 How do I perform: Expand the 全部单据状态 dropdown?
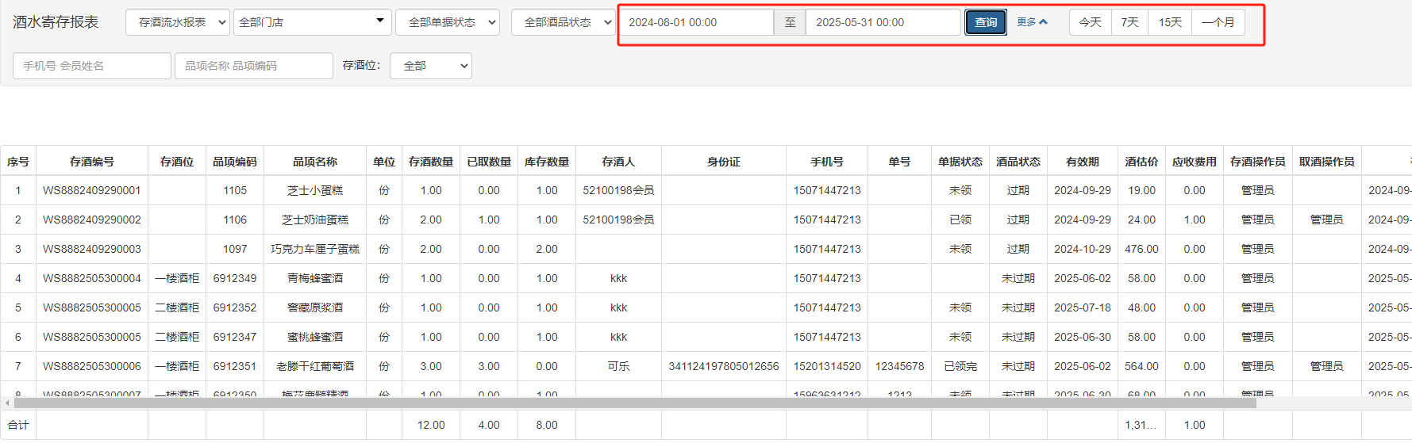(x=448, y=22)
